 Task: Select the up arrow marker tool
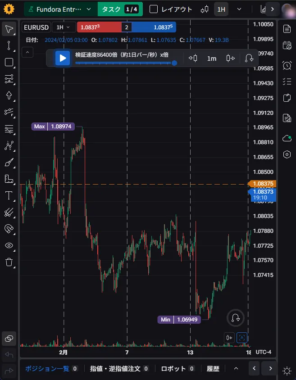pyautogui.click(x=9, y=95)
